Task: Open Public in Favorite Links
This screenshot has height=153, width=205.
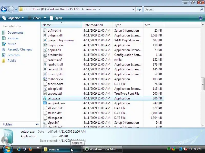Action: 12,61
